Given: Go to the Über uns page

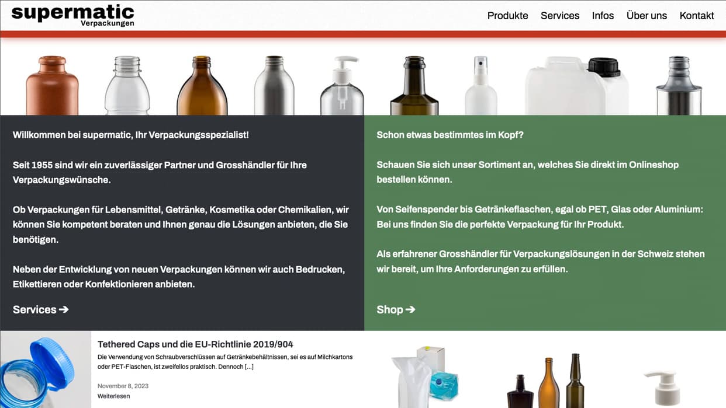Looking at the screenshot, I should pos(647,16).
